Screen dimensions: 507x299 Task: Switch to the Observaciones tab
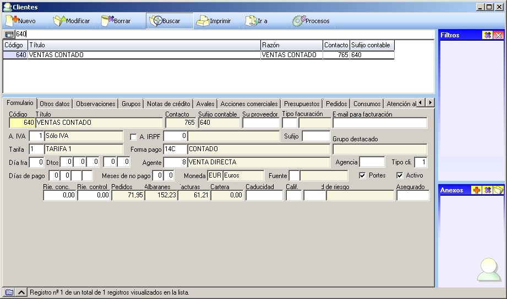click(96, 104)
